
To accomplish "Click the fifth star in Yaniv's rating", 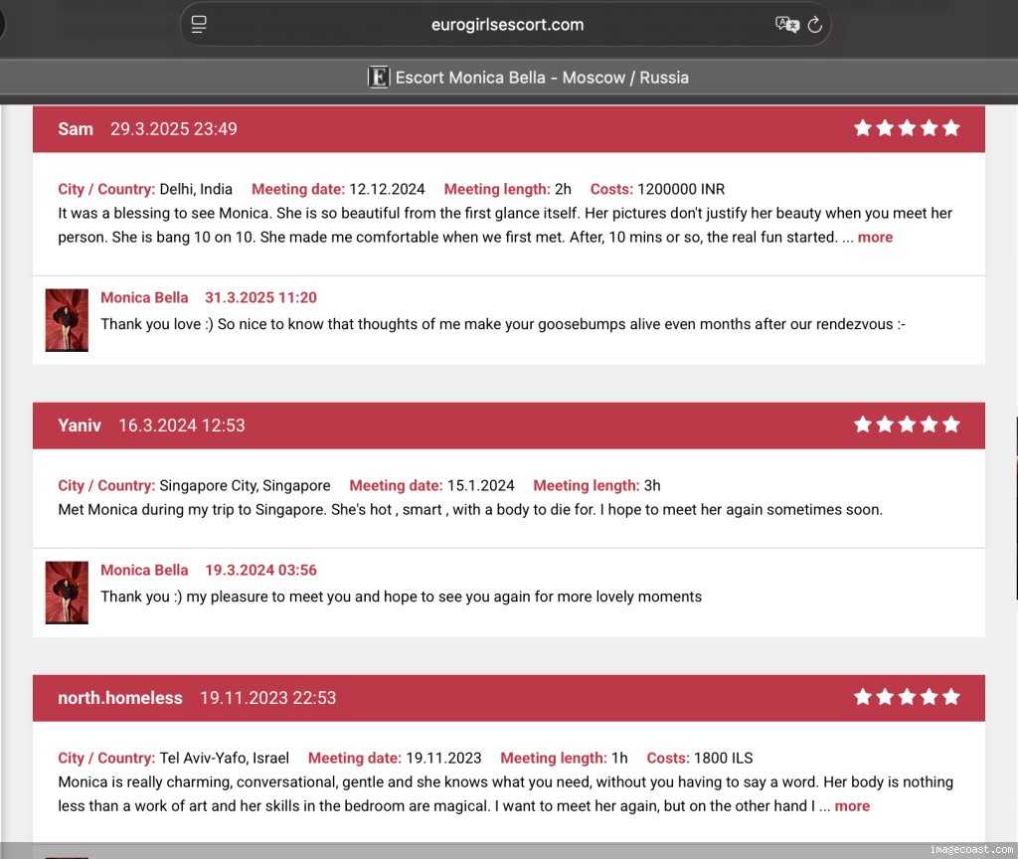I will [951, 425].
